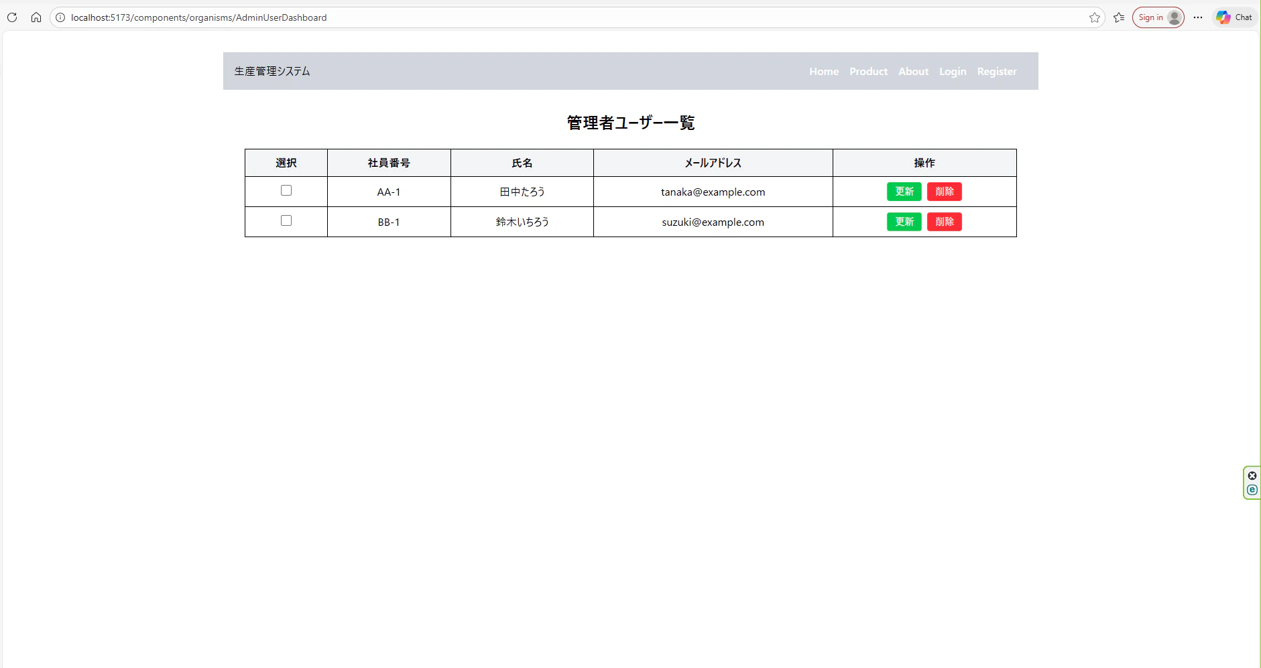Click suzuki@example.com email cell
The image size is (1261, 668).
713,222
